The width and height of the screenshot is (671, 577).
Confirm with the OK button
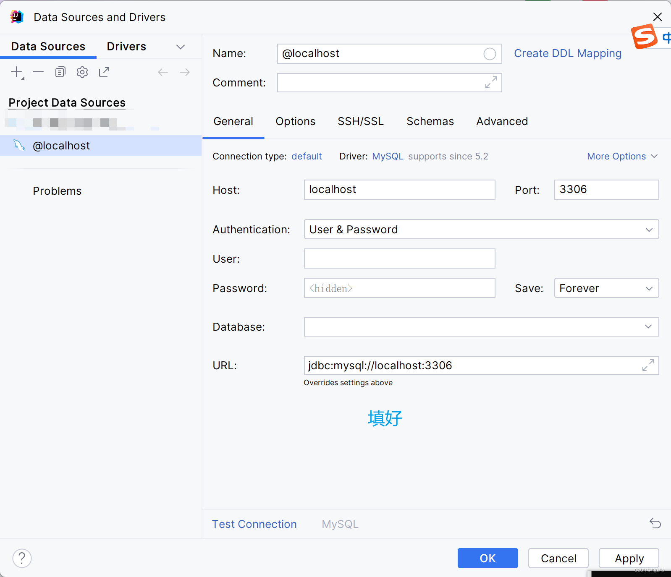click(x=488, y=558)
